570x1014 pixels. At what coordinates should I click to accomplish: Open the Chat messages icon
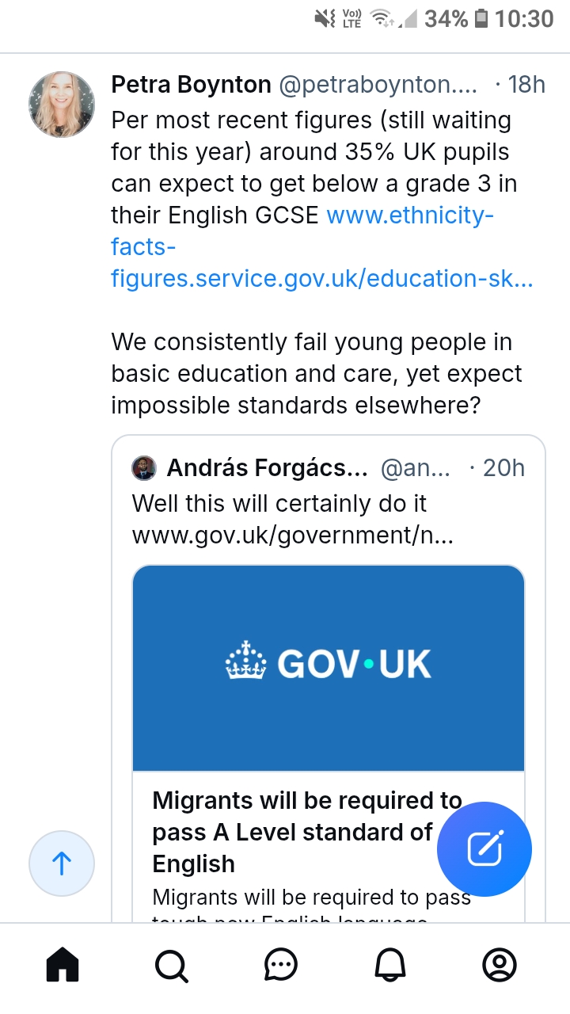tap(280, 965)
